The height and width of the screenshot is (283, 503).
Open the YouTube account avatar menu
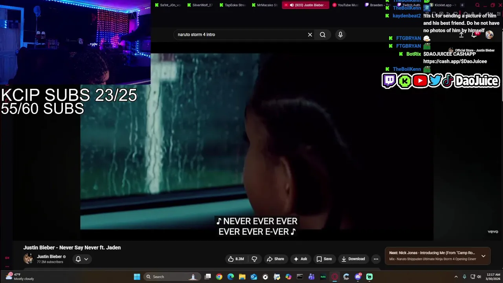tap(489, 35)
